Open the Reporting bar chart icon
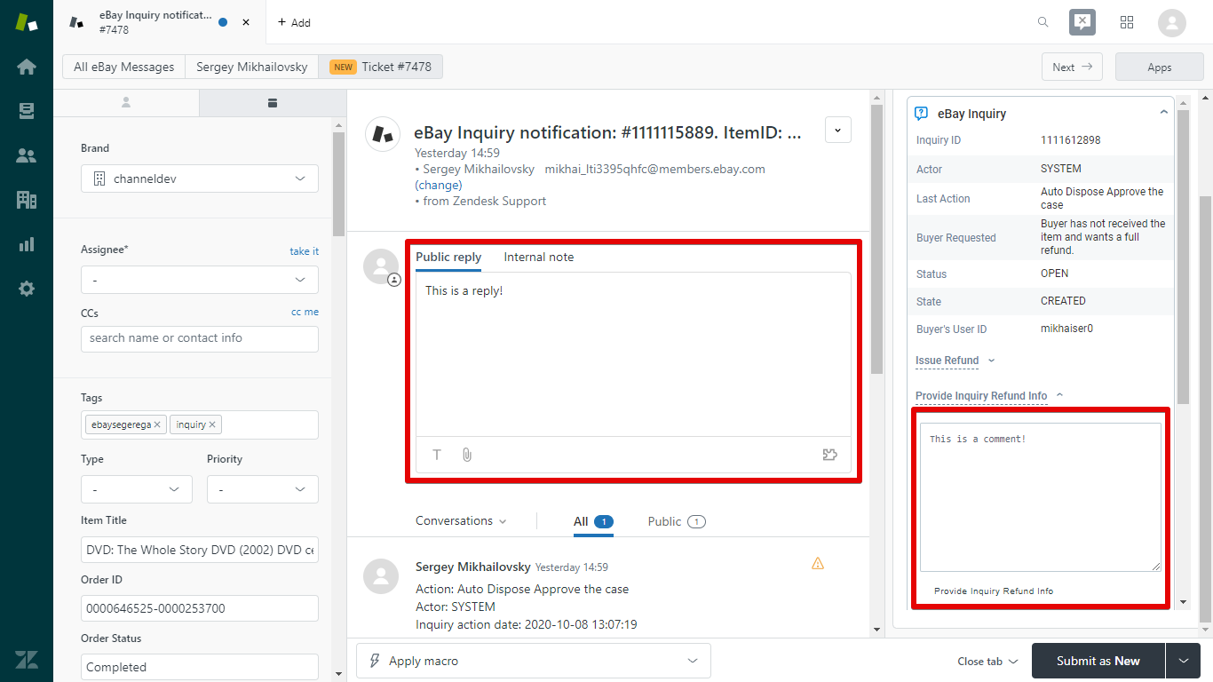The height and width of the screenshot is (682, 1213). click(27, 244)
